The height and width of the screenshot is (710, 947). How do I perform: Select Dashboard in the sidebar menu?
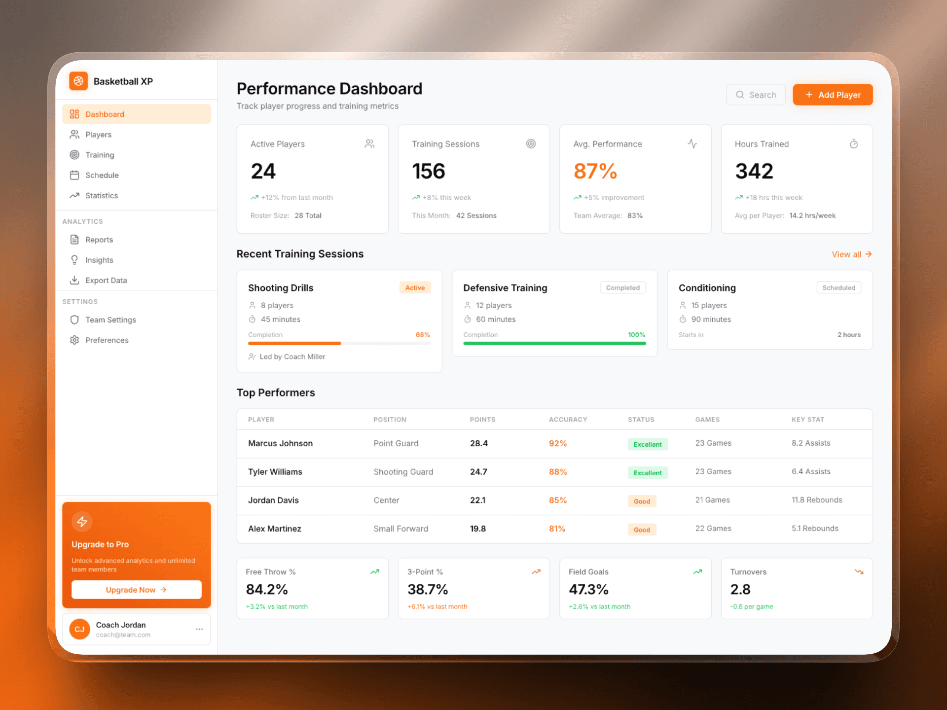click(137, 114)
